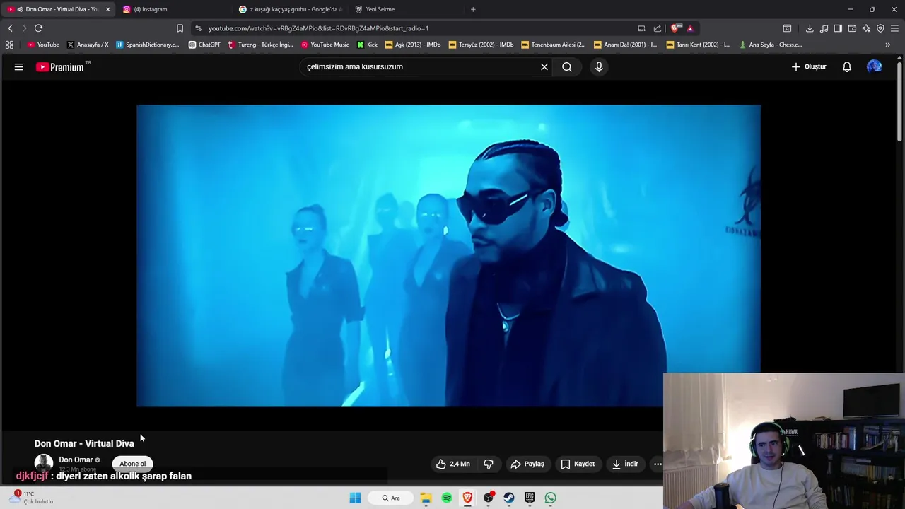The image size is (905, 509).
Task: Open the bookmarks apps grid icon
Action: (9, 45)
